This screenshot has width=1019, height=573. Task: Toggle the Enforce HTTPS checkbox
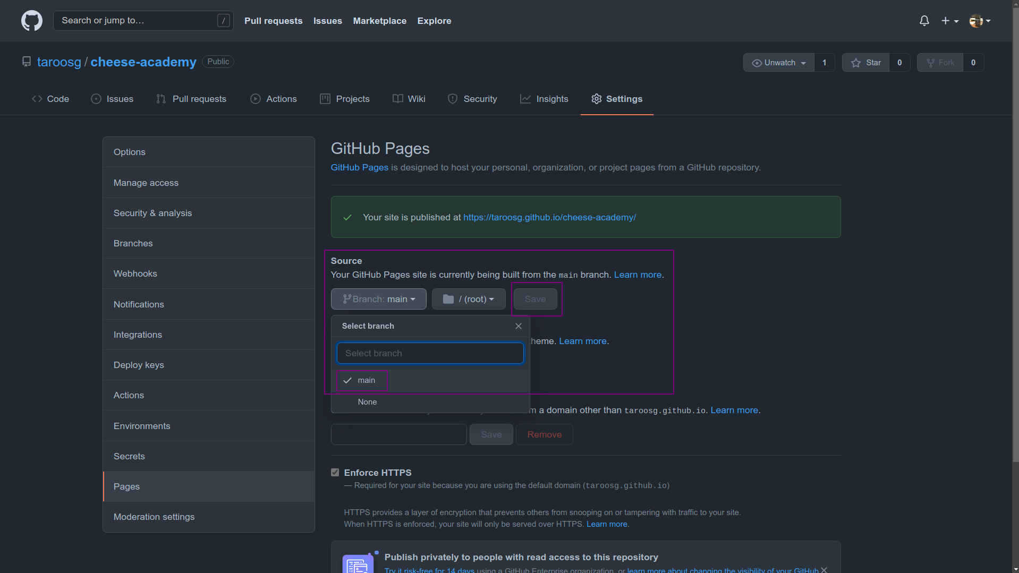pos(335,473)
